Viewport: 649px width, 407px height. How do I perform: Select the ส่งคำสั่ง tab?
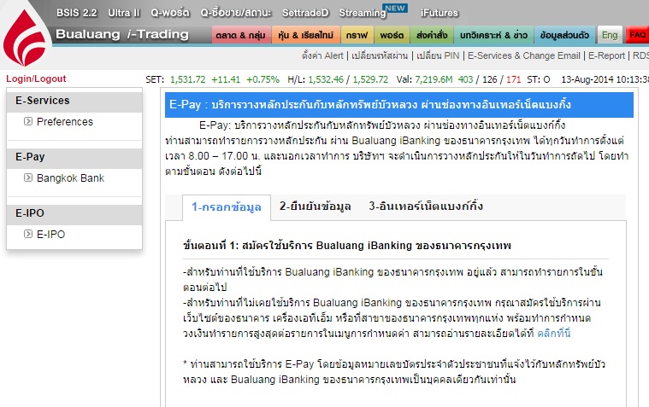click(432, 35)
